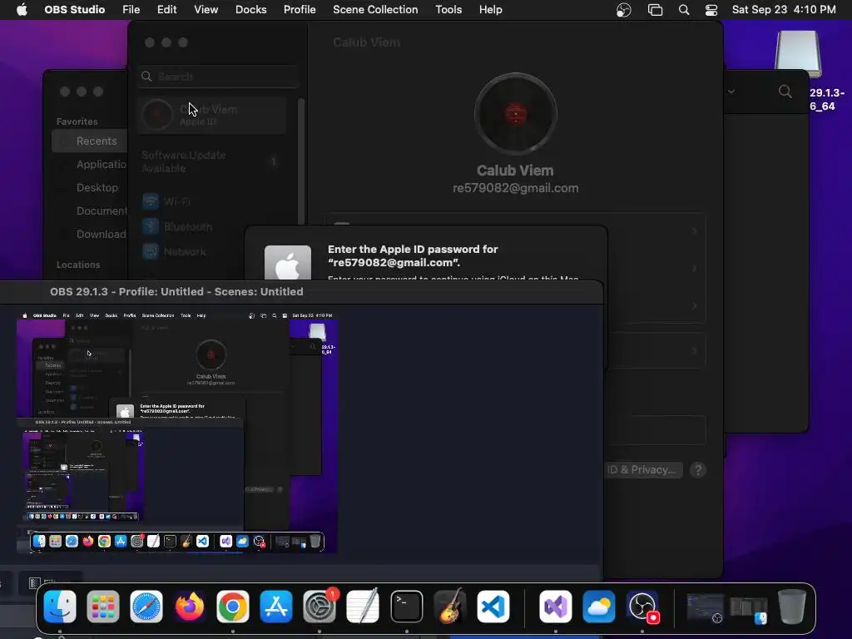Screen dimensions: 852x639
Task: Open the OBS Studio application menu
Action: click(74, 10)
